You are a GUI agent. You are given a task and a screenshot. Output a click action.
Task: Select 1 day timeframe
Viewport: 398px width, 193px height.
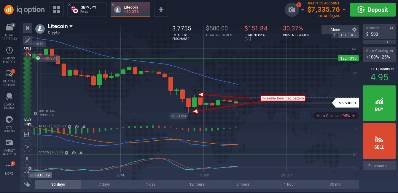(151, 184)
